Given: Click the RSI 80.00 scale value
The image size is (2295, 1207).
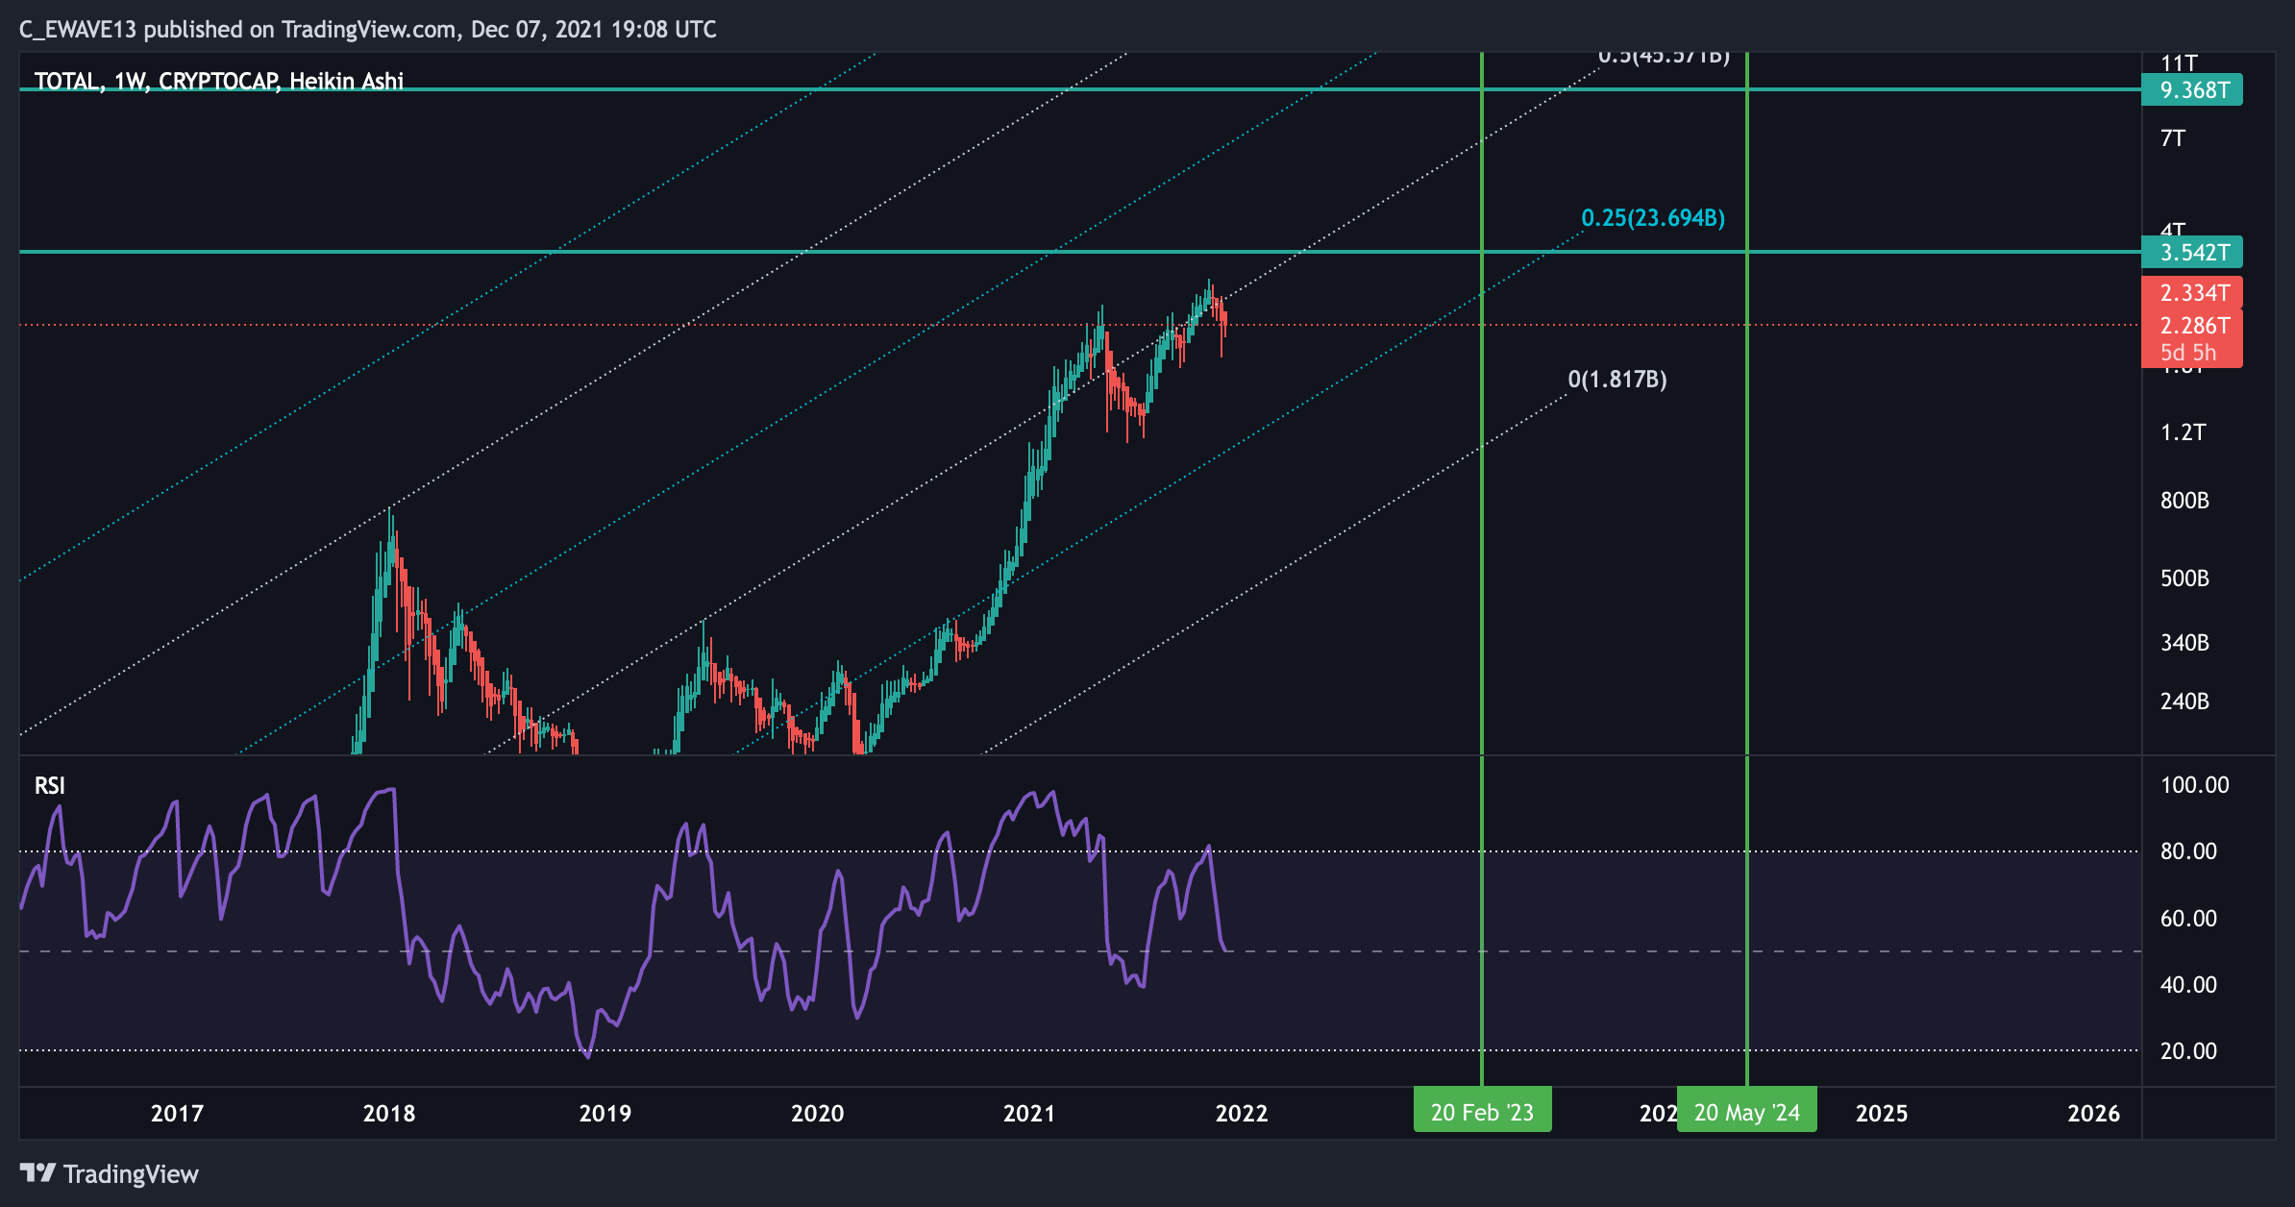Looking at the screenshot, I should coord(2189,851).
